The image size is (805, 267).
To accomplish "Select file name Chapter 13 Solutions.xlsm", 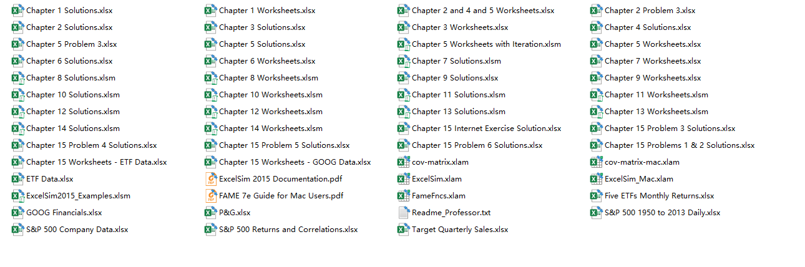I will pyautogui.click(x=459, y=112).
